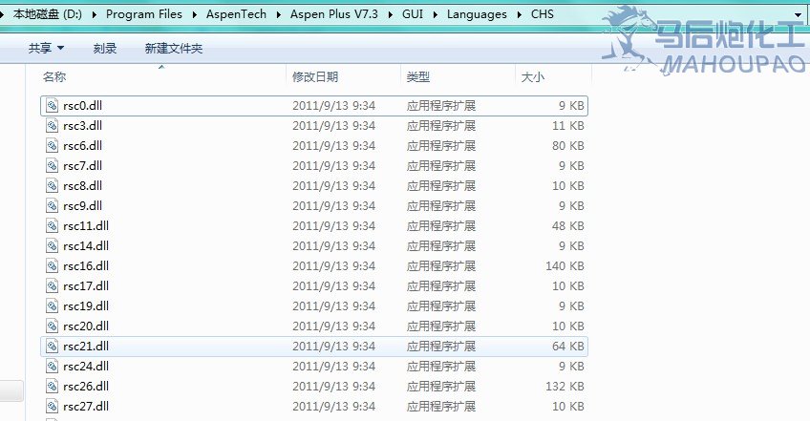Click the rsc26.dll file icon
The width and height of the screenshot is (810, 421).
point(52,387)
